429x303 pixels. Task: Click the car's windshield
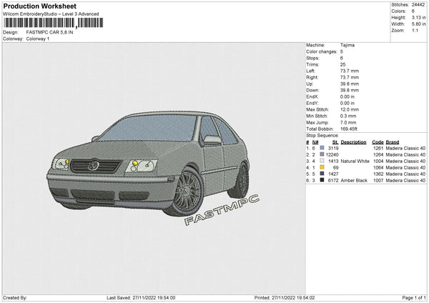149,129
